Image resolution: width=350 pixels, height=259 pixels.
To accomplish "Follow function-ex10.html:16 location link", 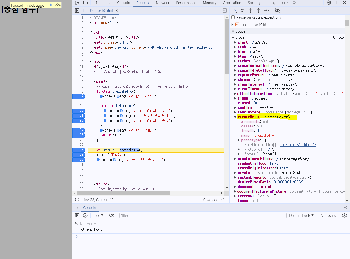I will (x=298, y=145).
